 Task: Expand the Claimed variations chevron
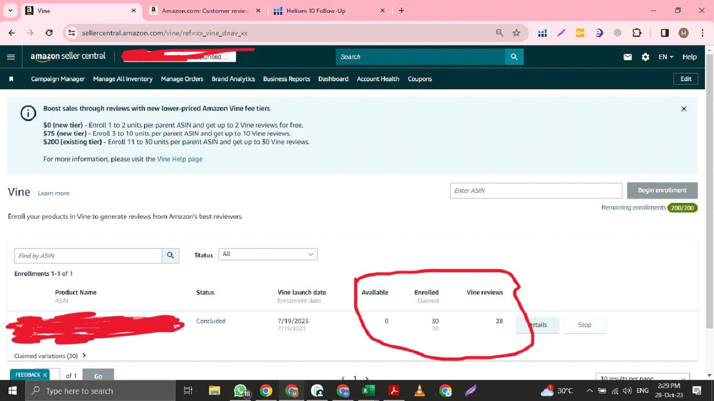pos(84,356)
